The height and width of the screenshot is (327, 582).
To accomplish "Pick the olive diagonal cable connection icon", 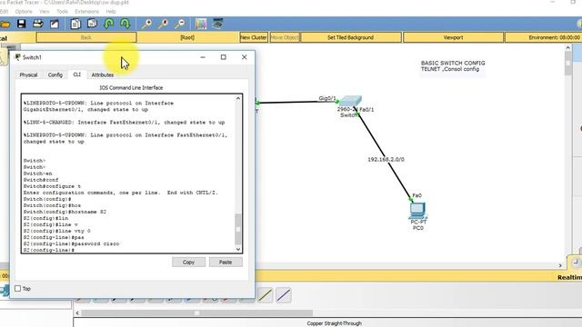I will click(266, 295).
